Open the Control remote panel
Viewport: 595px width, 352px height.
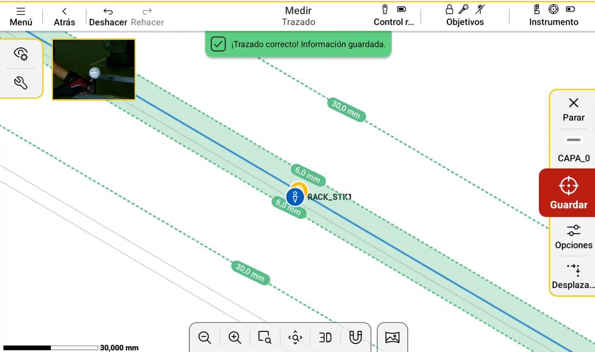(393, 16)
